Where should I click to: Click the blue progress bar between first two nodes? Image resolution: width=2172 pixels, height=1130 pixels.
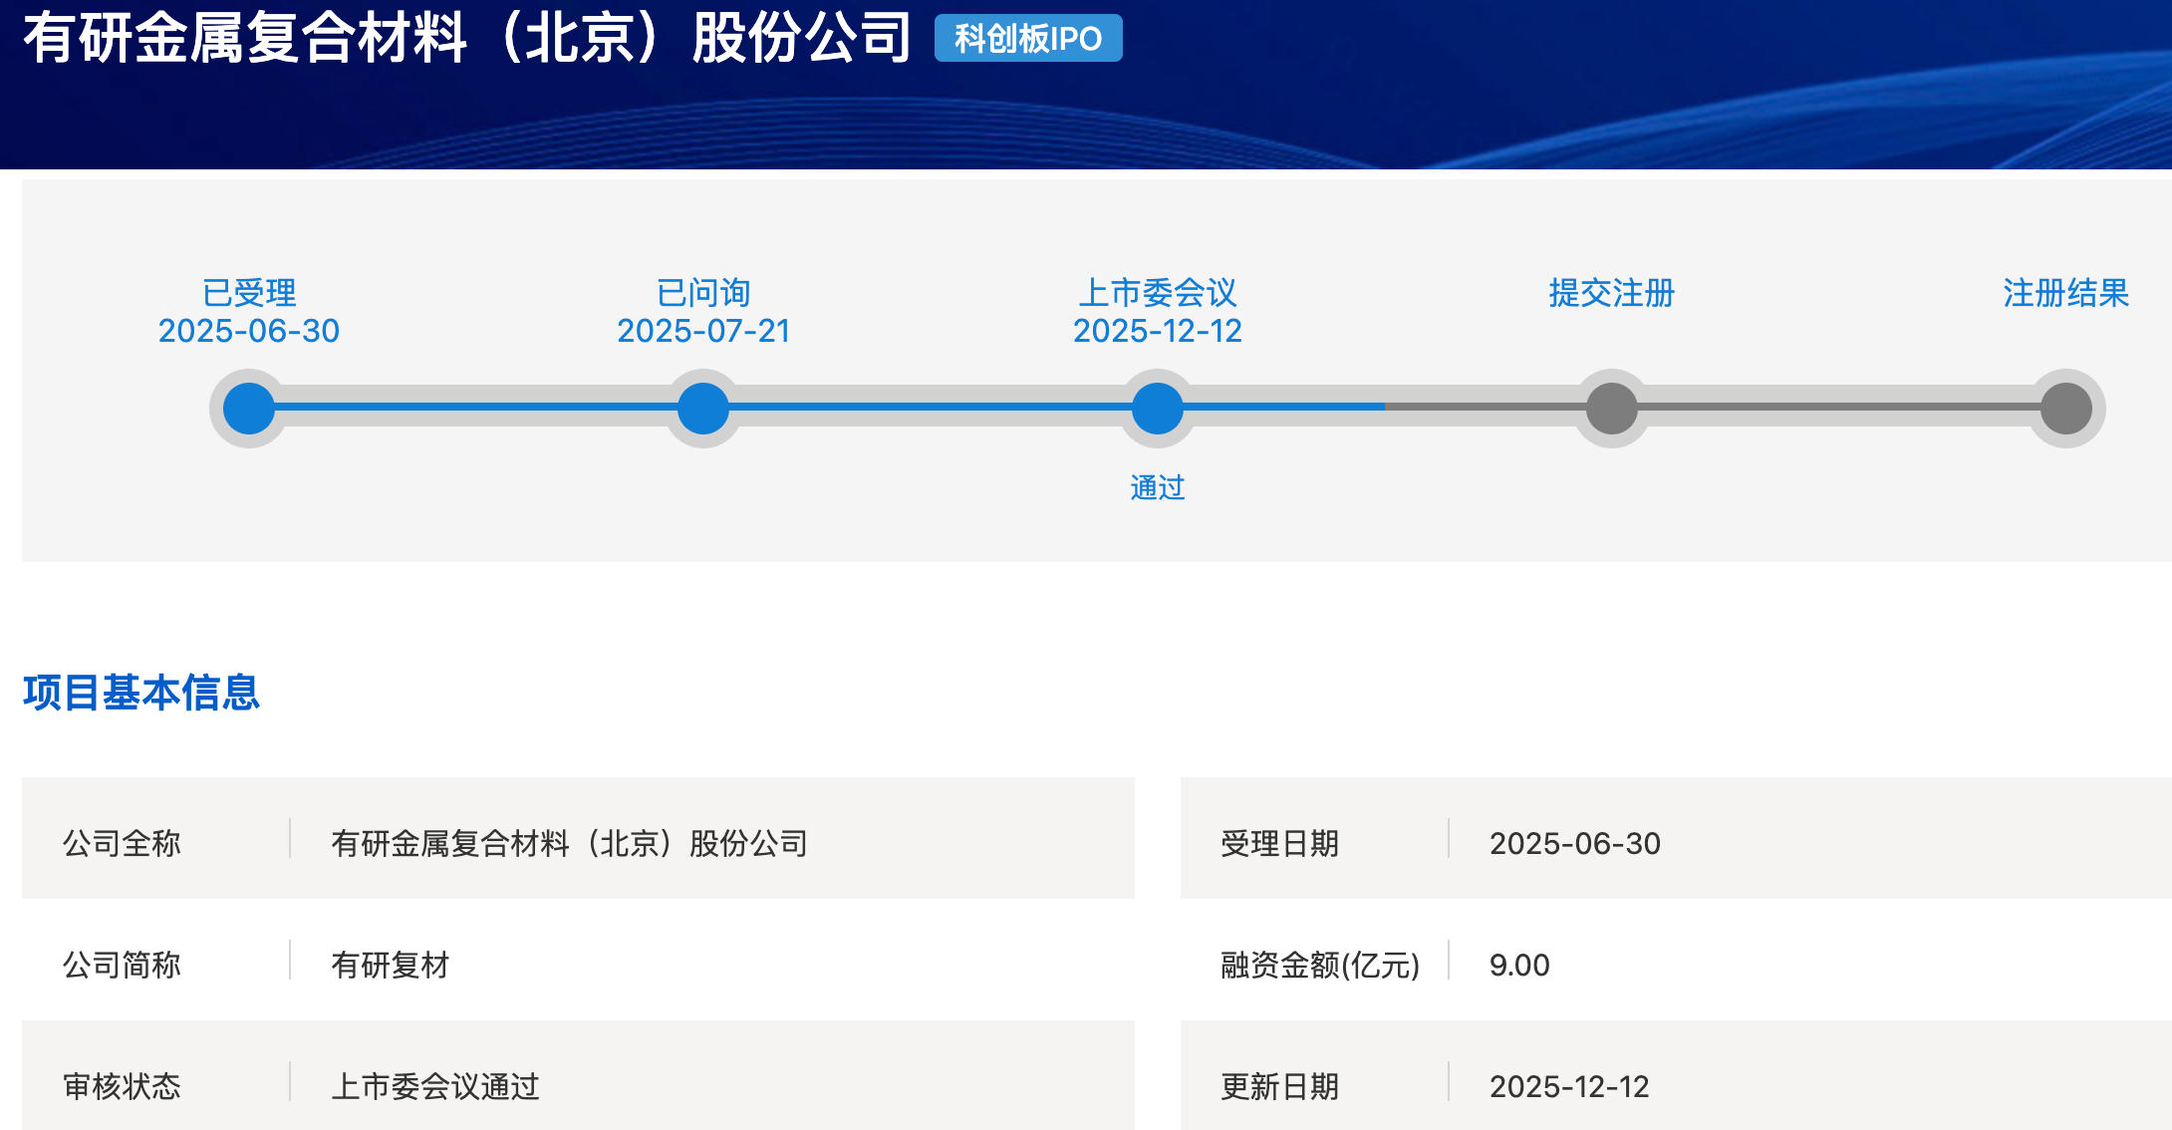click(476, 407)
